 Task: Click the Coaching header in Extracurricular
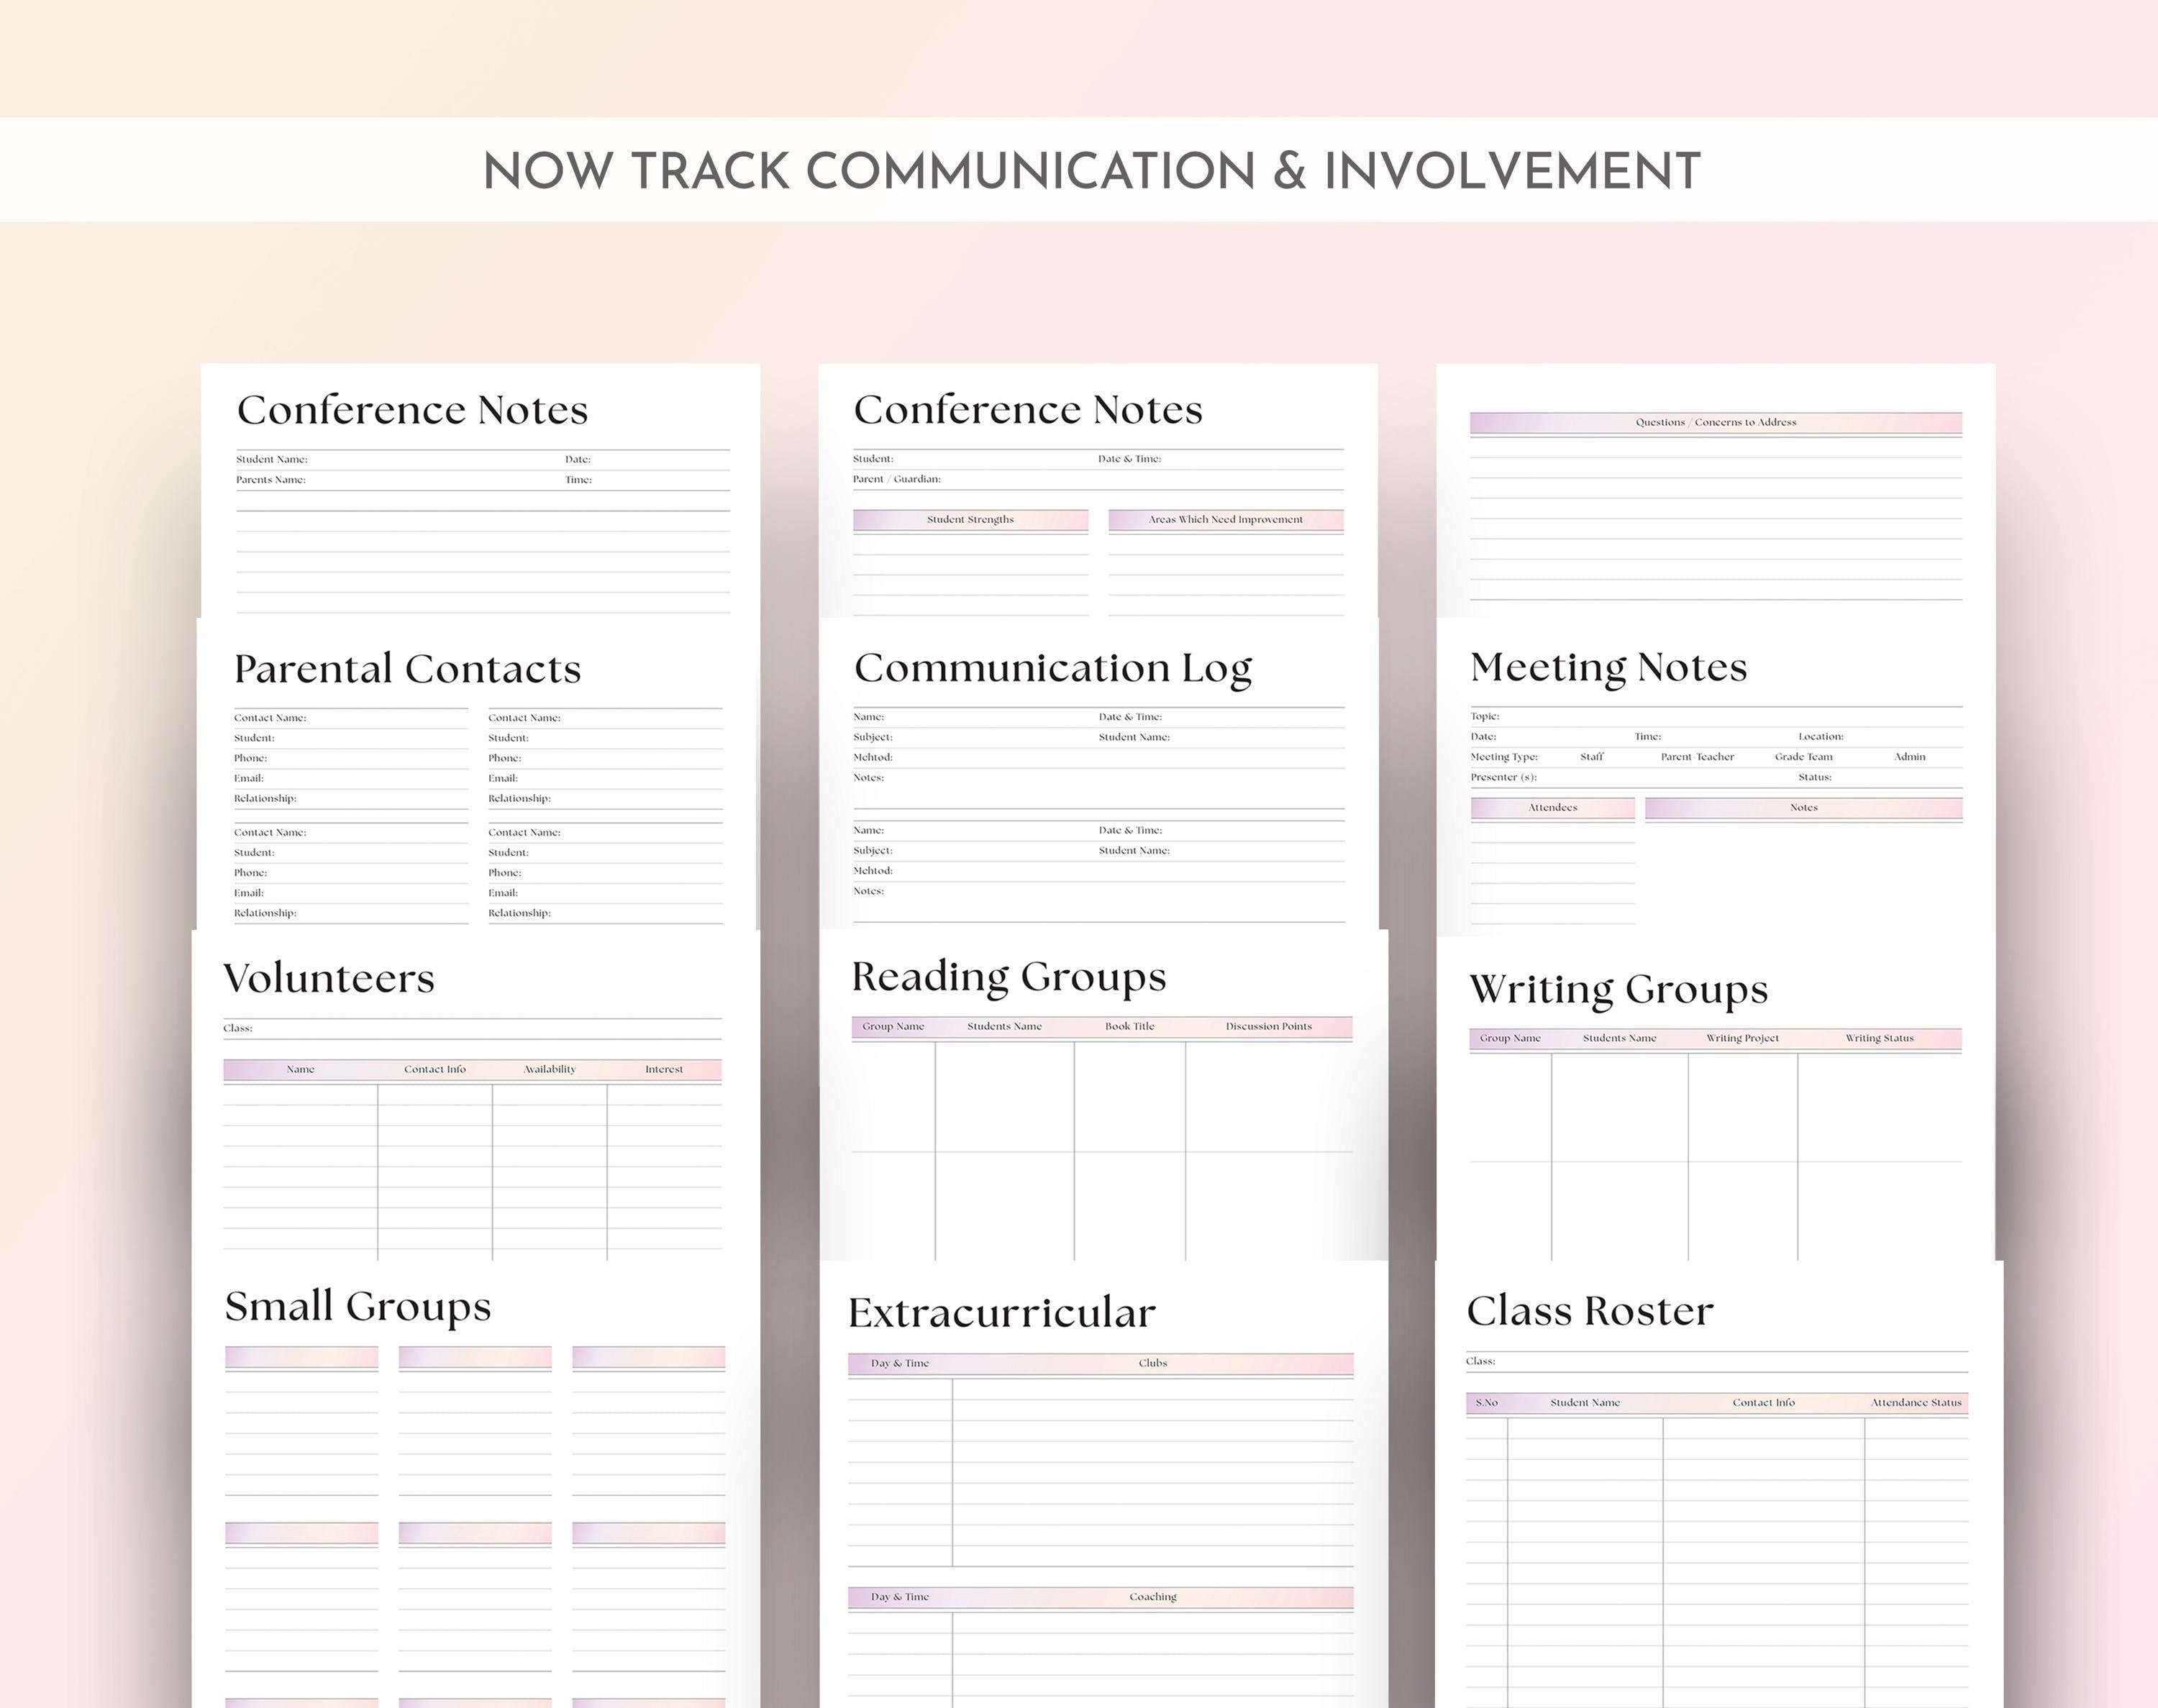(x=1152, y=1597)
